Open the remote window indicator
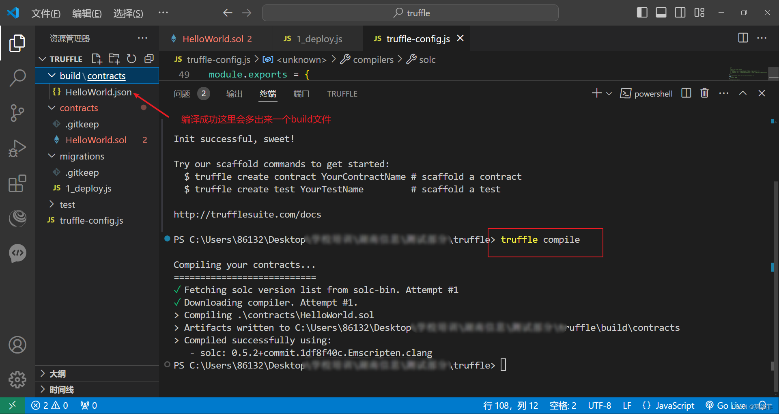The height and width of the screenshot is (414, 779). click(x=13, y=405)
